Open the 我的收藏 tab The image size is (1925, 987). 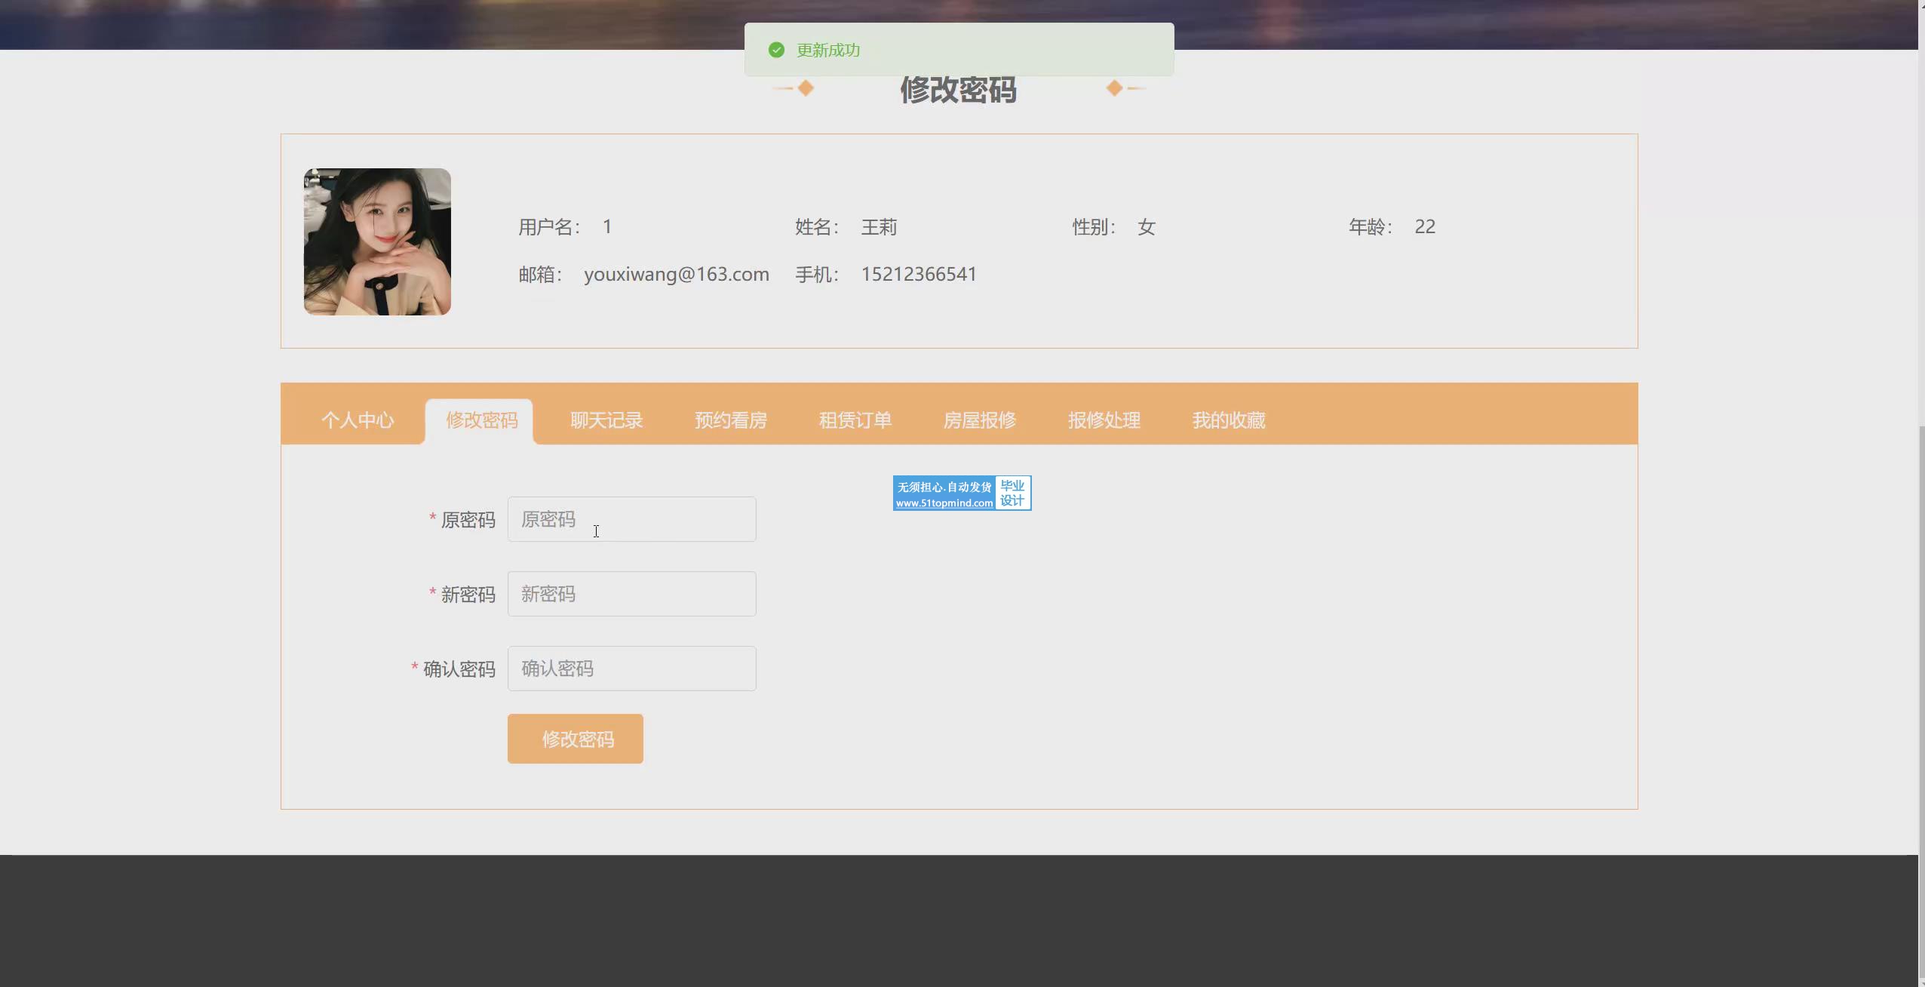pyautogui.click(x=1228, y=420)
